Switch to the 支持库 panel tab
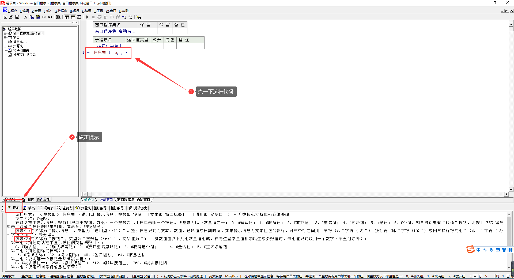The width and height of the screenshot is (514, 279). point(11,199)
